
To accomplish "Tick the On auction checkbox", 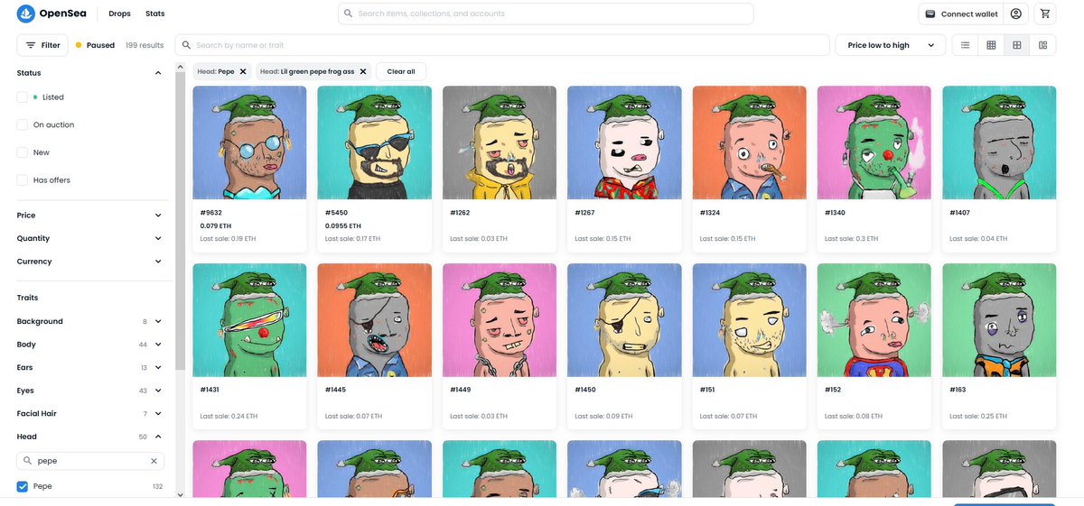I will click(22, 124).
